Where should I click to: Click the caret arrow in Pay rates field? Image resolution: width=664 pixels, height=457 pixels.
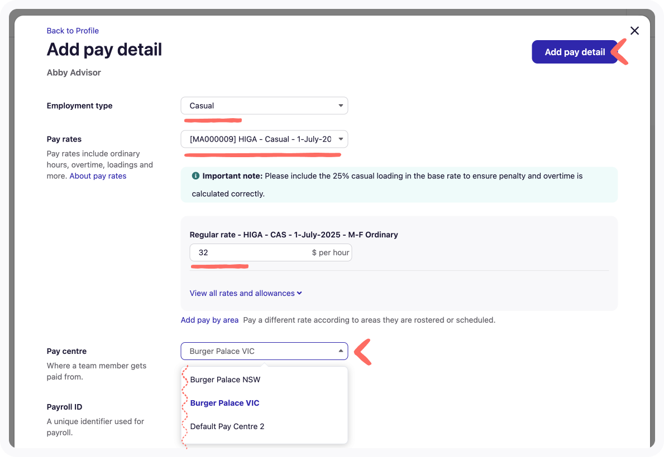click(x=341, y=139)
